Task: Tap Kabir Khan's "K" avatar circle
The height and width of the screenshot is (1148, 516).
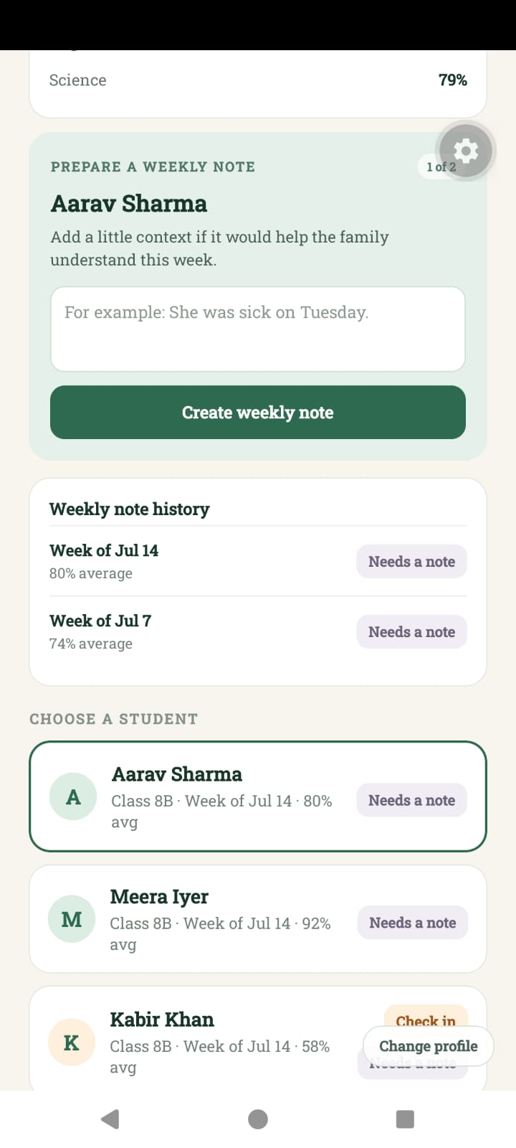Action: point(72,1043)
